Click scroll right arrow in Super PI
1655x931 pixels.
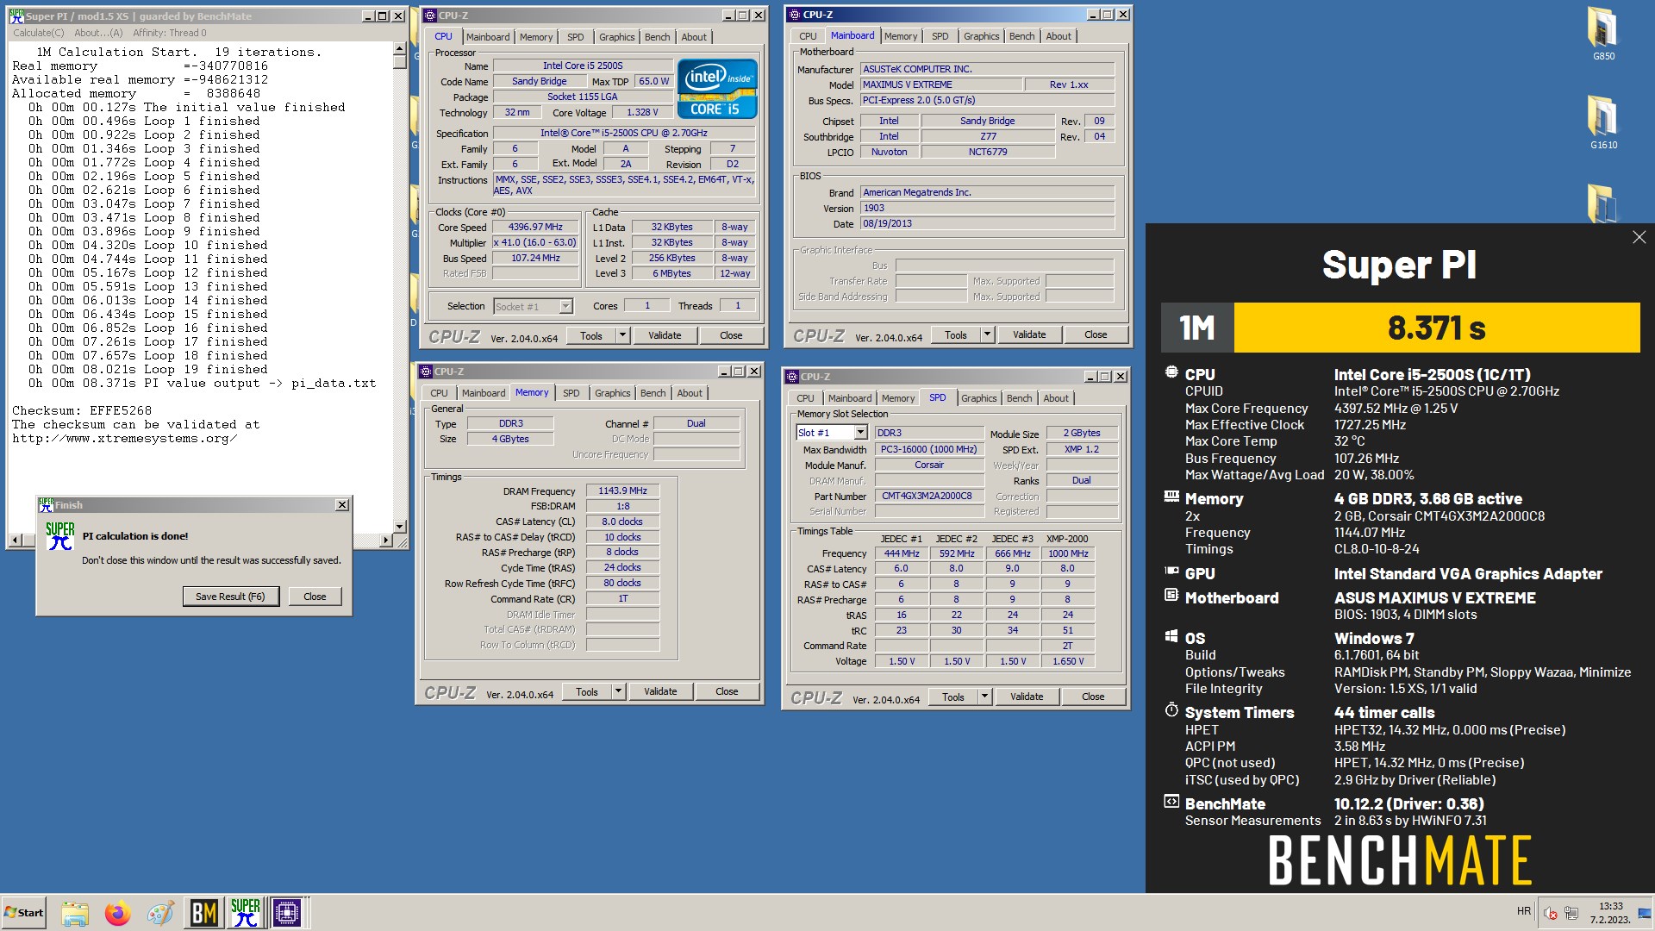[x=385, y=540]
